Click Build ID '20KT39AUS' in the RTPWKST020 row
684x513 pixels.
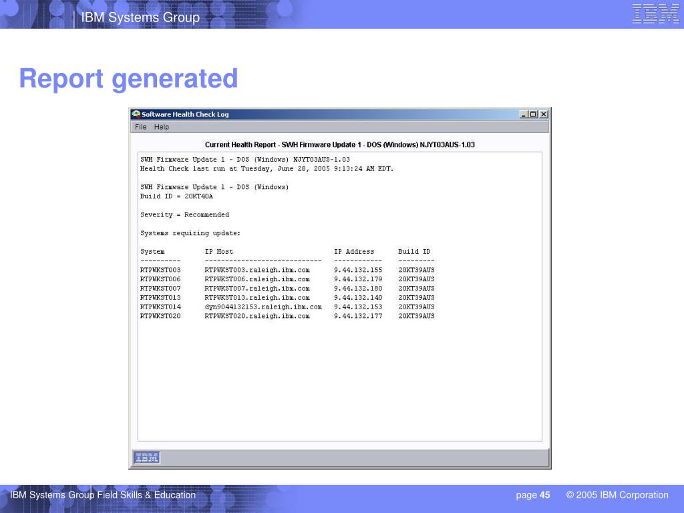[x=416, y=316]
